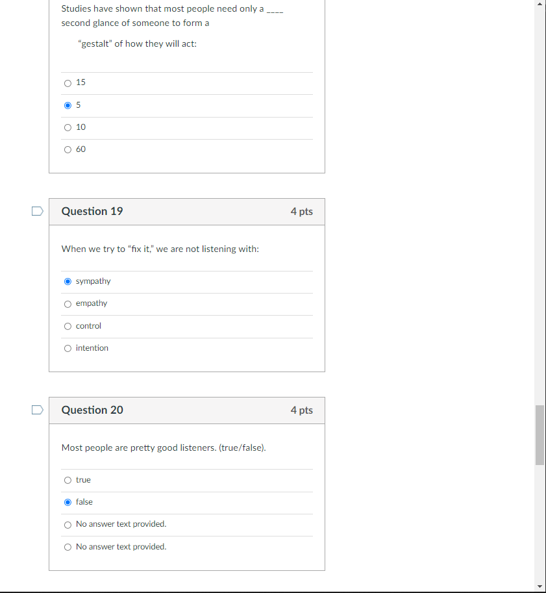Click the Question 19 heading
This screenshot has height=593, width=546.
click(x=92, y=211)
